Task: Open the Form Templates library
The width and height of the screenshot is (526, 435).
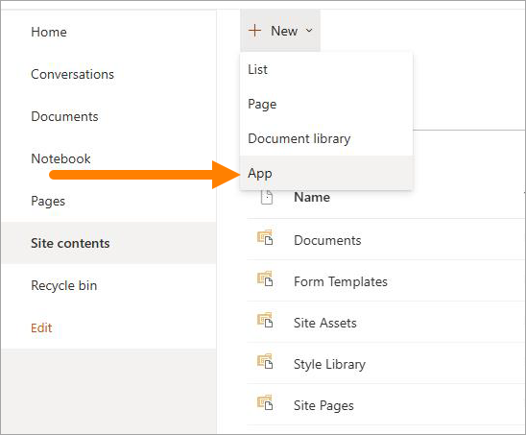Action: tap(341, 281)
